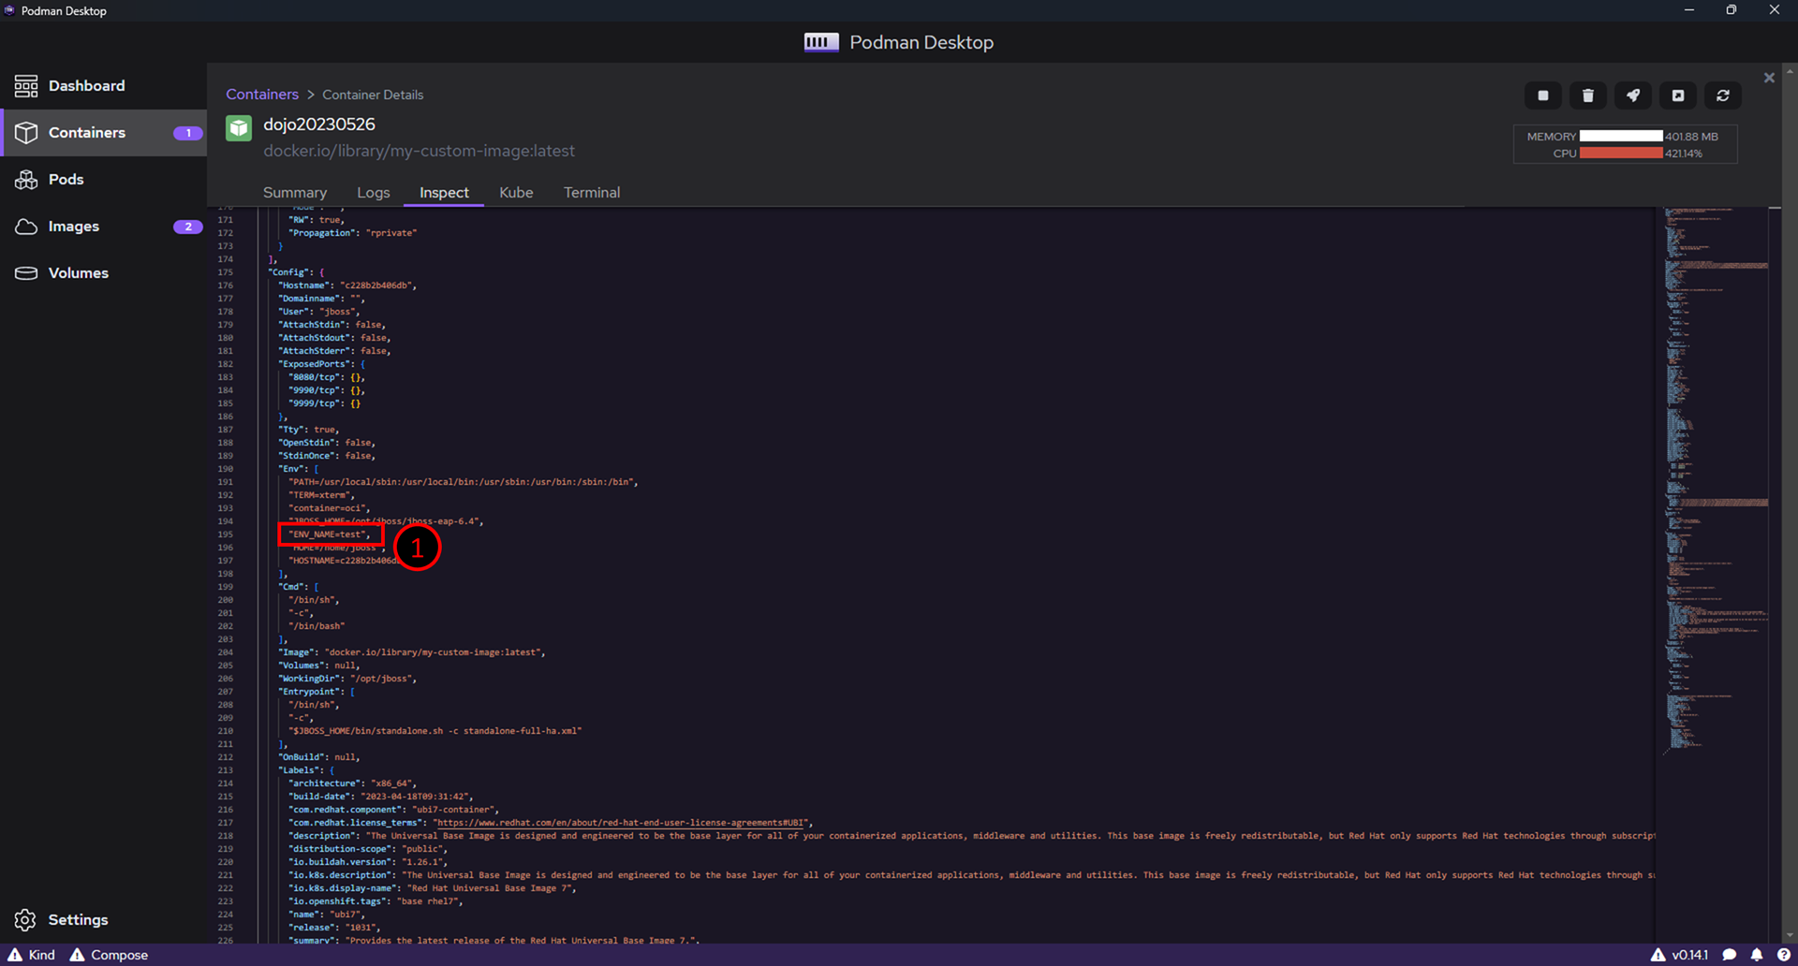Open notifications bell in status bar
Image resolution: width=1798 pixels, height=966 pixels.
(x=1757, y=955)
